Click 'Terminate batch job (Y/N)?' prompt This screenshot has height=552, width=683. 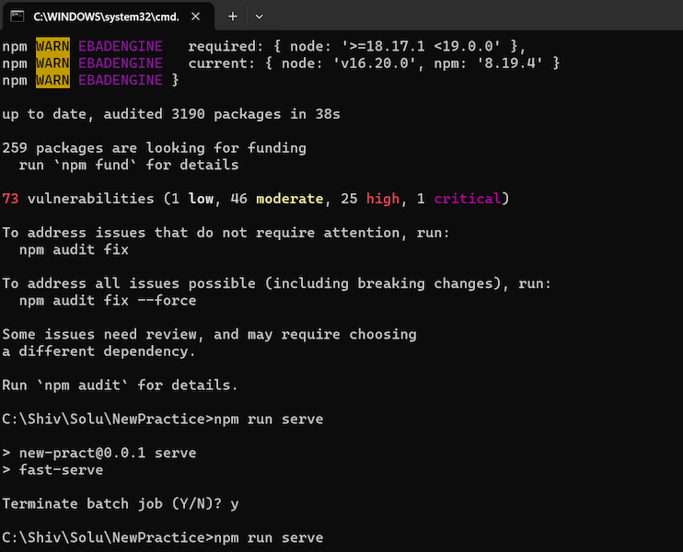pos(112,503)
